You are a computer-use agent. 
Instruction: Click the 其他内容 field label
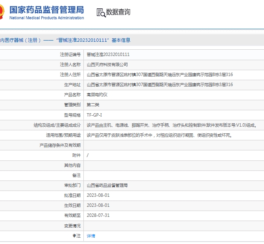pos(73,165)
